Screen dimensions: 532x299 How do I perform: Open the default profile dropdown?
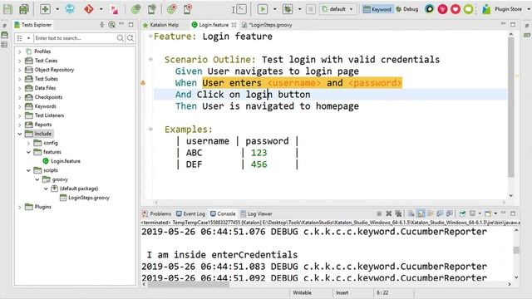tap(338, 9)
